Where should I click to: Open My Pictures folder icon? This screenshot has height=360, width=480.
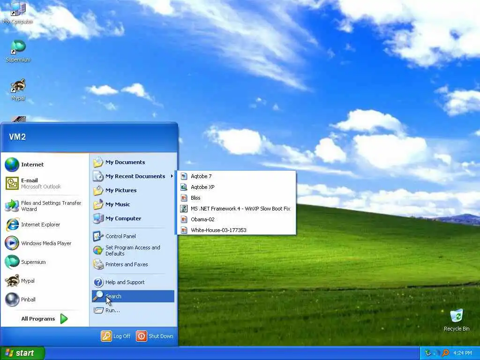98,190
